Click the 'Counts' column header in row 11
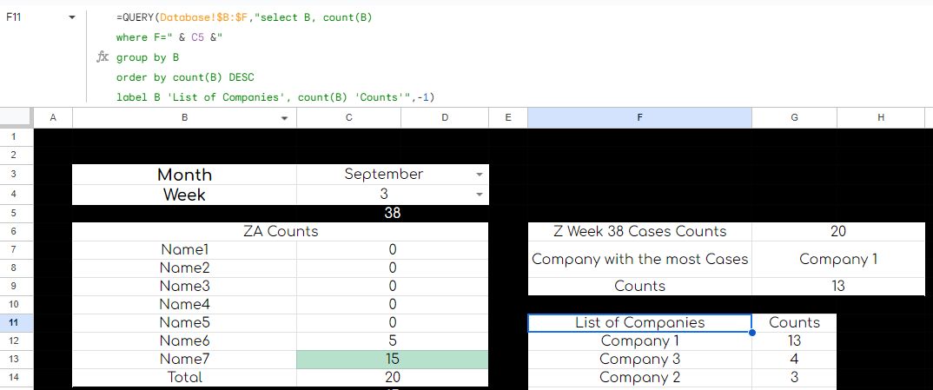The image size is (933, 390). click(794, 323)
